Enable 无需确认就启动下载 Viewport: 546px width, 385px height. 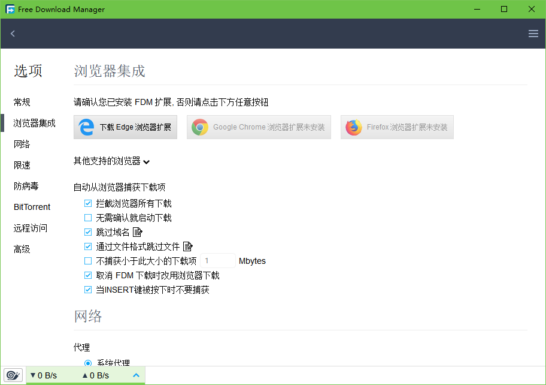coord(87,218)
